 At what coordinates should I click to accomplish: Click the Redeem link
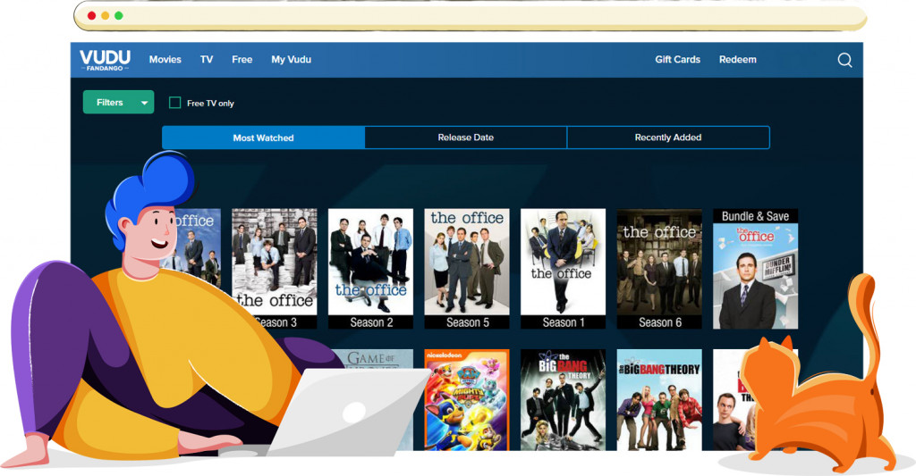(737, 60)
